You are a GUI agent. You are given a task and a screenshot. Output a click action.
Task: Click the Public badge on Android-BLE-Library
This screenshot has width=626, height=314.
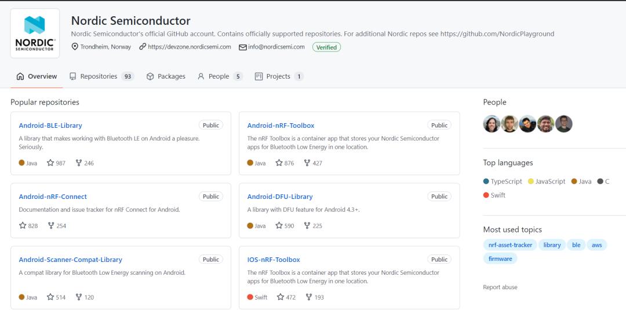click(211, 125)
